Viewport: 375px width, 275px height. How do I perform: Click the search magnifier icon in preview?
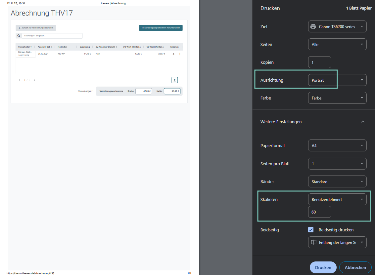19,36
